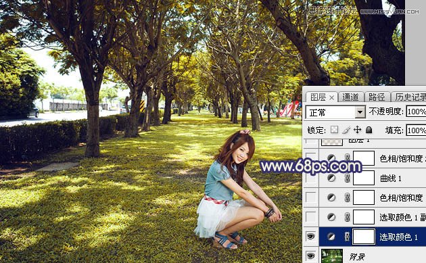Click adjustment icon of 色相/饱和度 layer atop 曲线 1
This screenshot has height=263, width=426.
331,158
